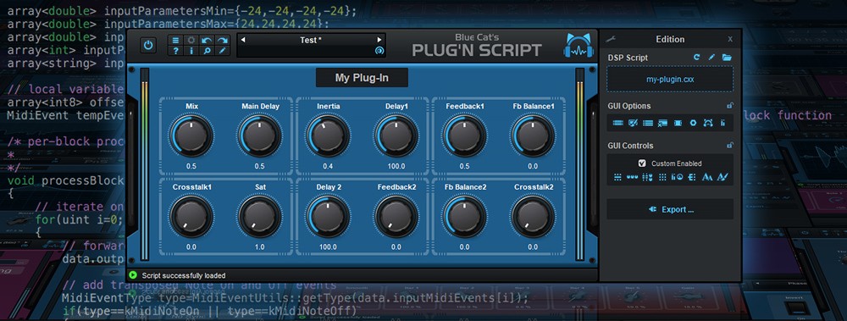This screenshot has height=321, width=847.
Task: Click the Feedback1 knob
Action: click(x=464, y=136)
